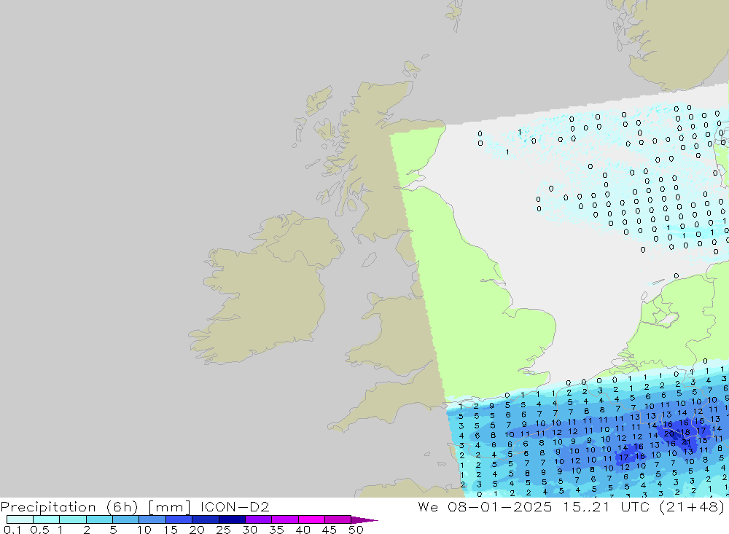The width and height of the screenshot is (729, 534).
Task: Click the 35–40 mm violet legend swatch
Action: [x=284, y=519]
